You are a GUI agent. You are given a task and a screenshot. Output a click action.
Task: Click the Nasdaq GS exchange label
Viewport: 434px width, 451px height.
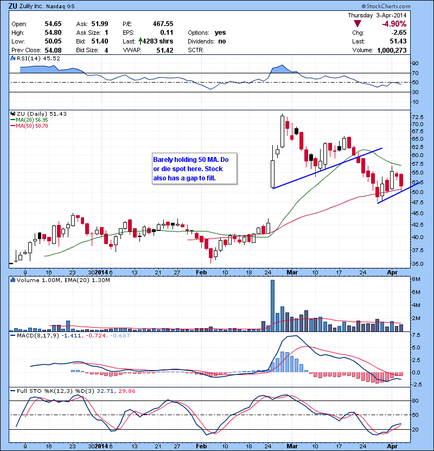coord(60,6)
